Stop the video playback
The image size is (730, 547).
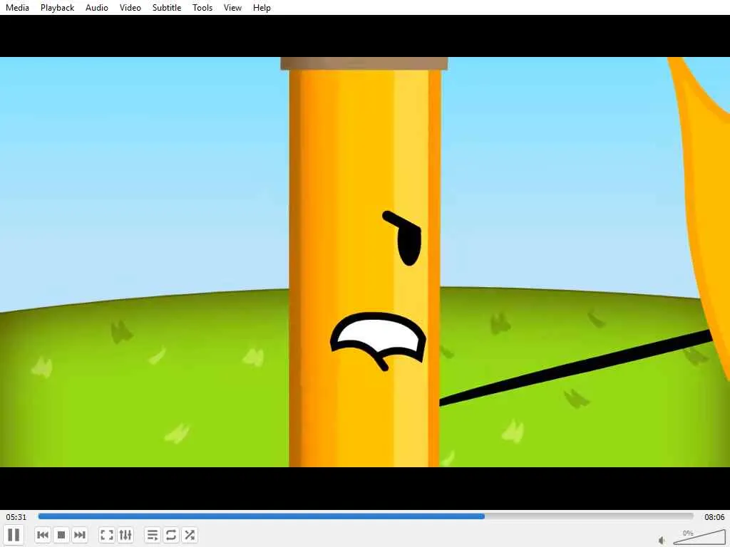pos(61,535)
